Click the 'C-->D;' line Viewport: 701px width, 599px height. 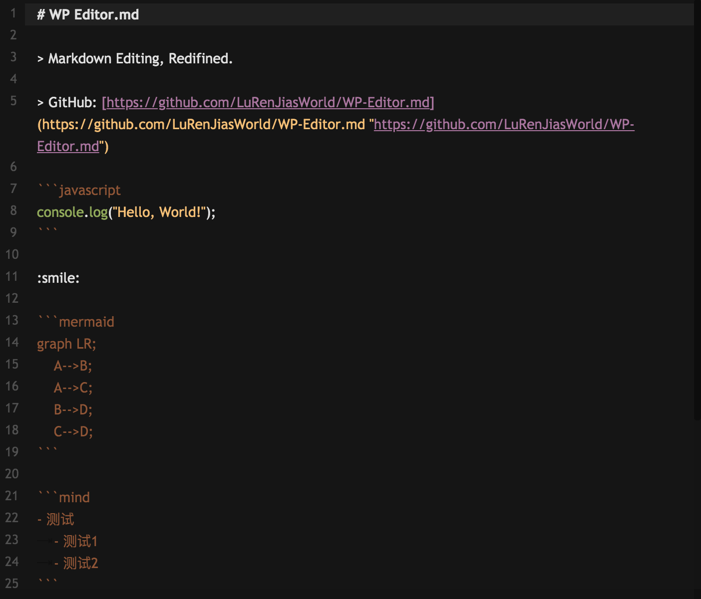pyautogui.click(x=73, y=432)
